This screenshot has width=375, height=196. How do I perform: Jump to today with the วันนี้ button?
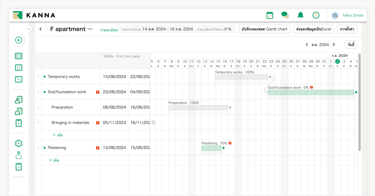click(x=351, y=44)
